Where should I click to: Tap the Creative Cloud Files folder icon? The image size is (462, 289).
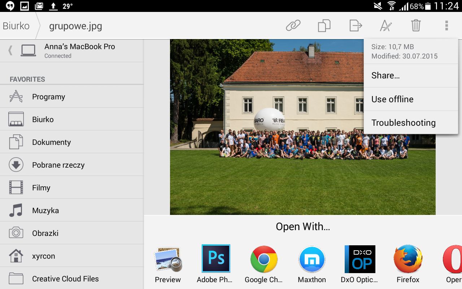tap(16, 279)
